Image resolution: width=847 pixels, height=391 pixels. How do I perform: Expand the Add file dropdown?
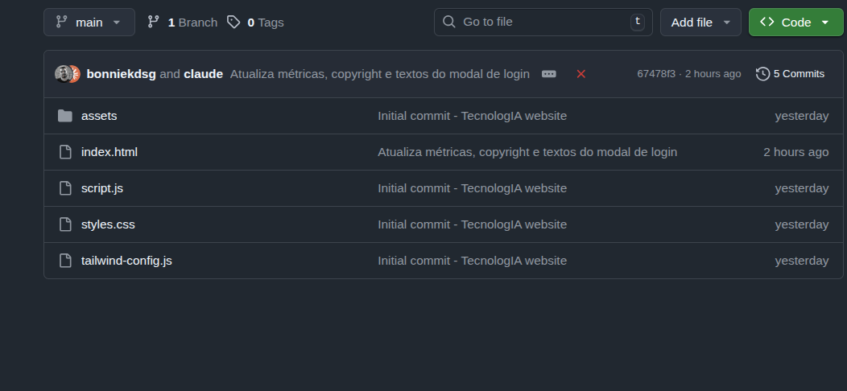pos(700,23)
